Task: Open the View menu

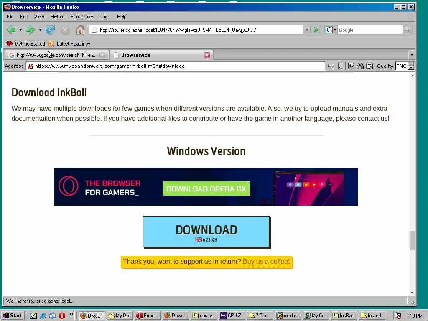Action: click(x=39, y=17)
